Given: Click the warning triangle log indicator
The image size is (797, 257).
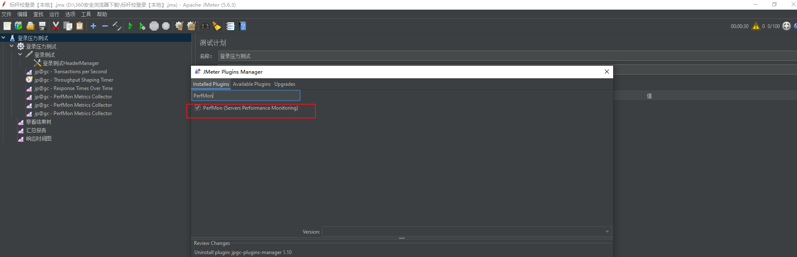Looking at the screenshot, I should tap(756, 26).
